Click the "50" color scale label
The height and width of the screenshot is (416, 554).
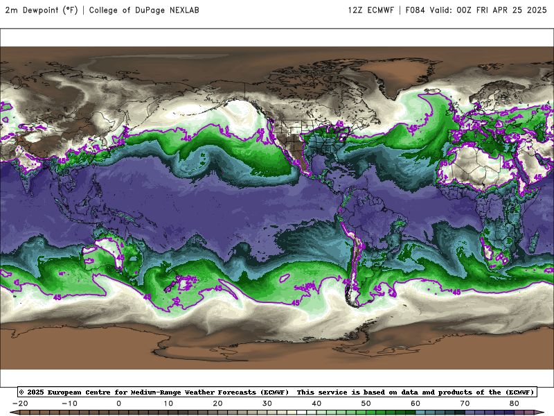pos(366,404)
